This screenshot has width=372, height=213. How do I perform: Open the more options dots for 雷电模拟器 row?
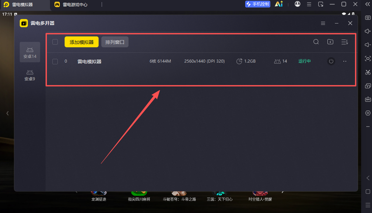click(x=345, y=61)
